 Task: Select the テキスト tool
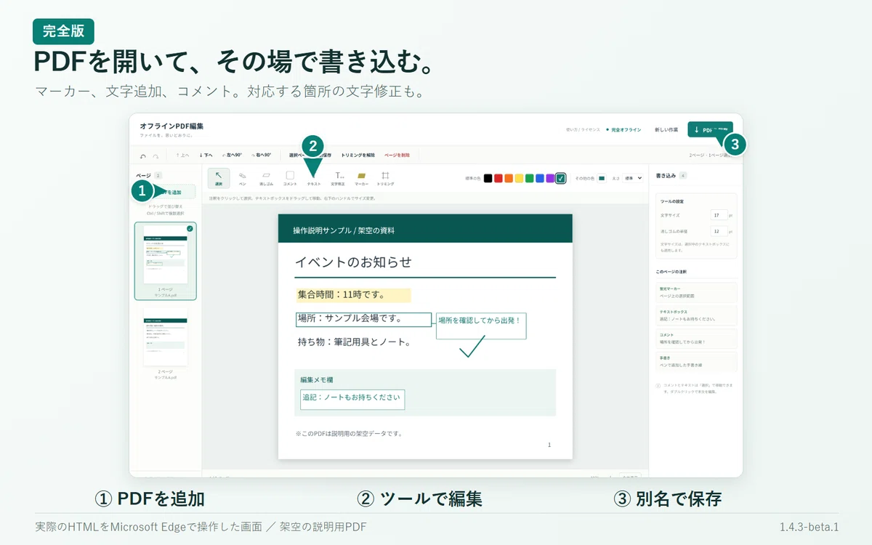(x=314, y=178)
